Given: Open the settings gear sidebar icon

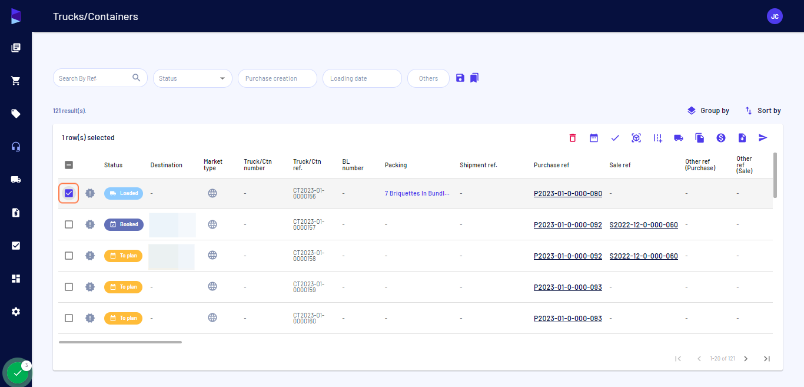Looking at the screenshot, I should point(16,312).
